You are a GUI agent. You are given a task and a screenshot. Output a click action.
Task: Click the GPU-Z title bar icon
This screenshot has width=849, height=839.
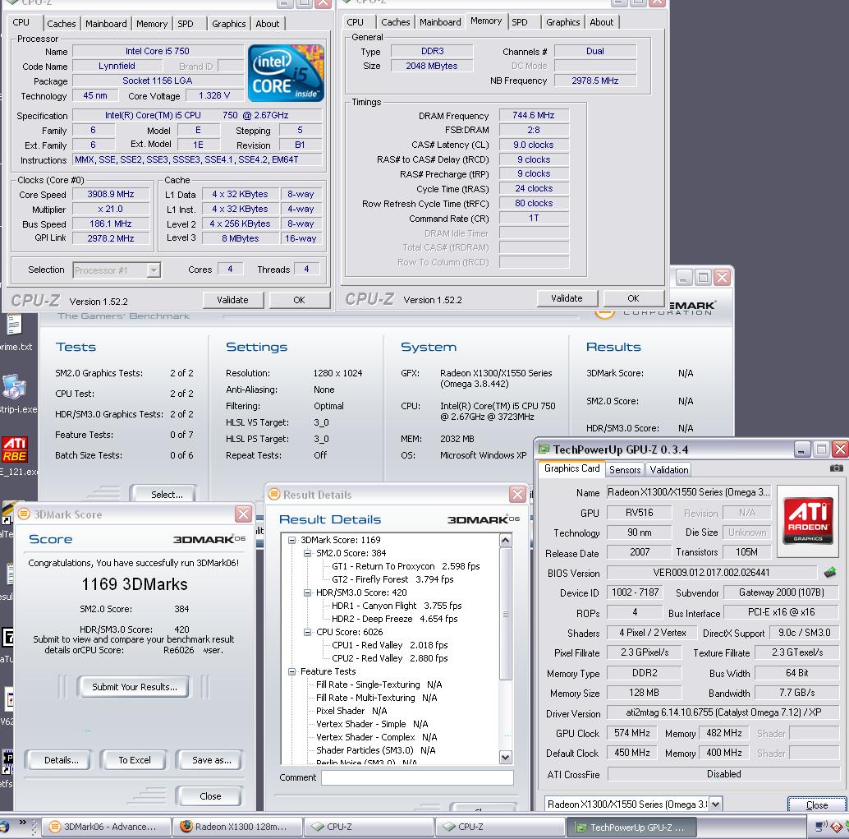click(543, 449)
